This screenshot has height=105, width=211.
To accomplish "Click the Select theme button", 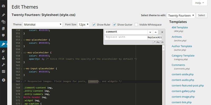I will 202,15.
